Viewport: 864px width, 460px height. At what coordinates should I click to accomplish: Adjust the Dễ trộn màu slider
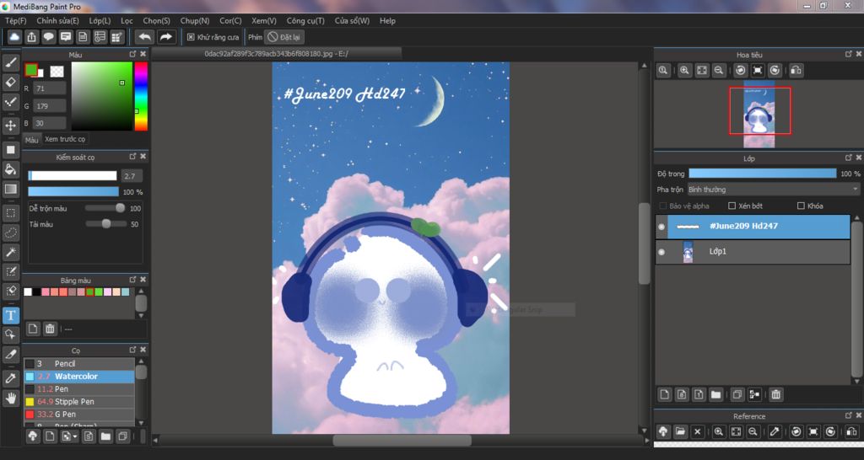pos(105,208)
